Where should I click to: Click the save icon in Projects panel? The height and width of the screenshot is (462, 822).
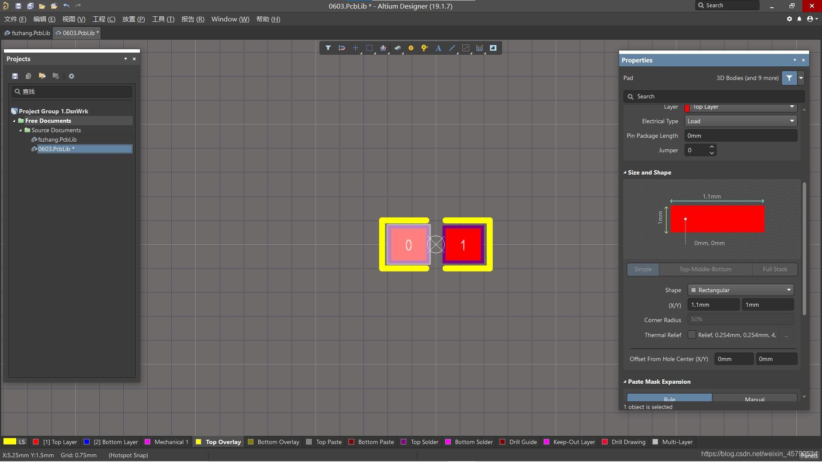15,76
